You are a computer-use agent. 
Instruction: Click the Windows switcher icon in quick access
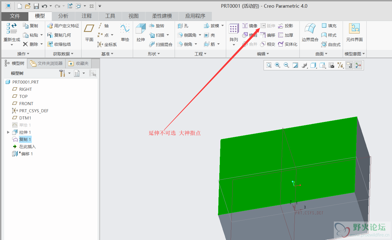[x=79, y=6]
